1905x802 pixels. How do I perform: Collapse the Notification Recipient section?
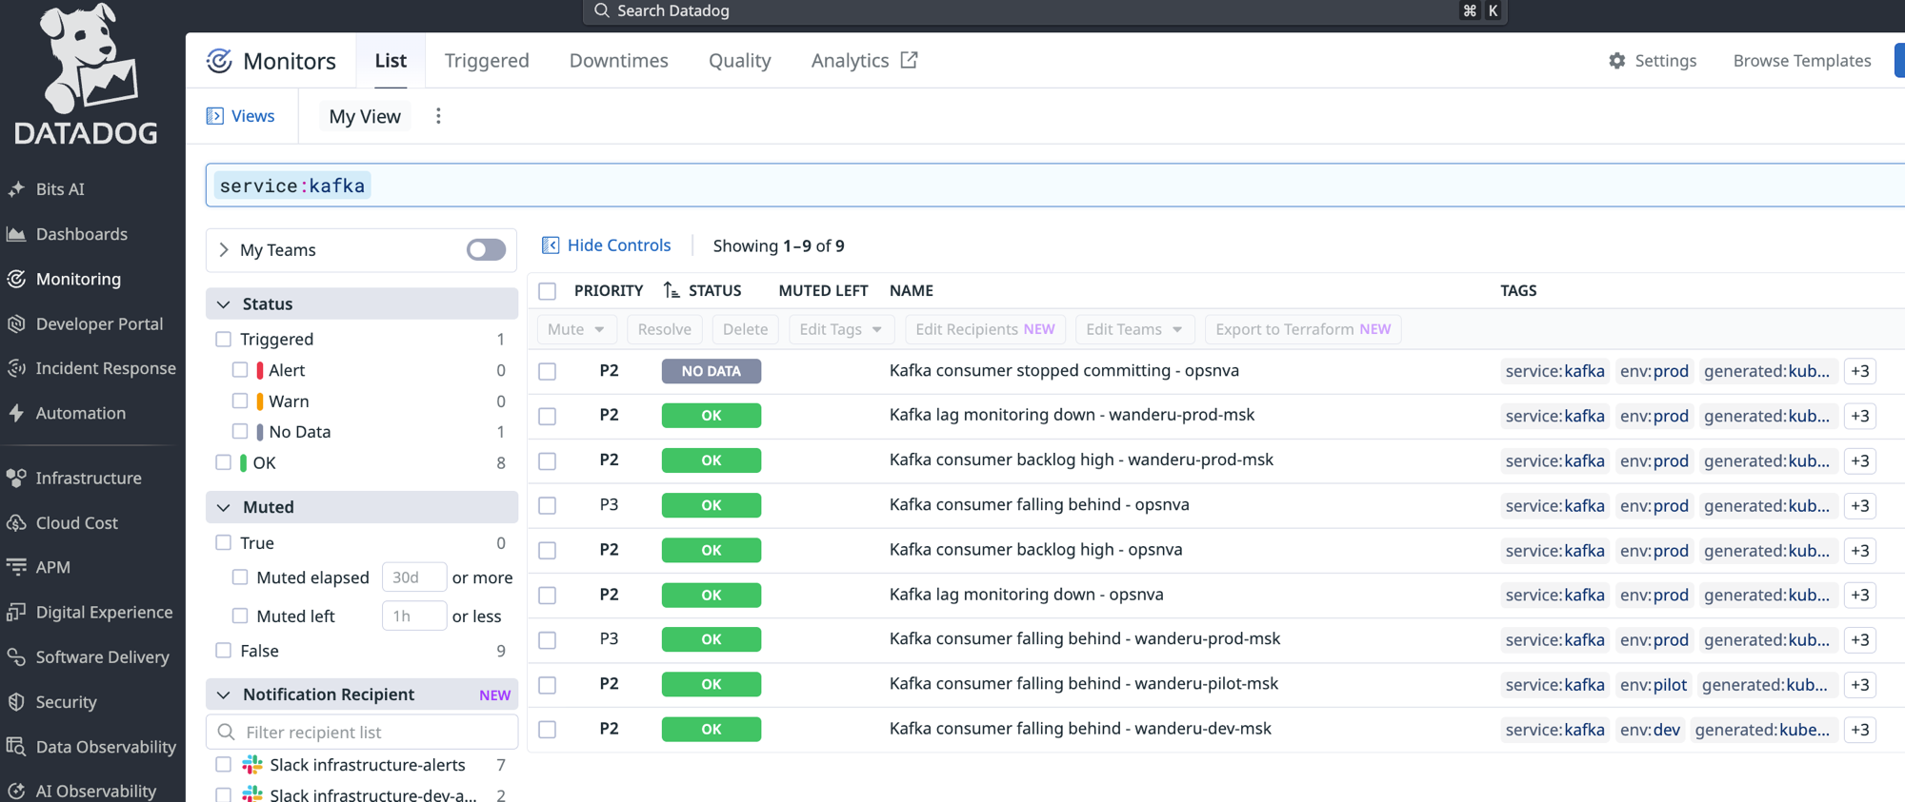(224, 694)
